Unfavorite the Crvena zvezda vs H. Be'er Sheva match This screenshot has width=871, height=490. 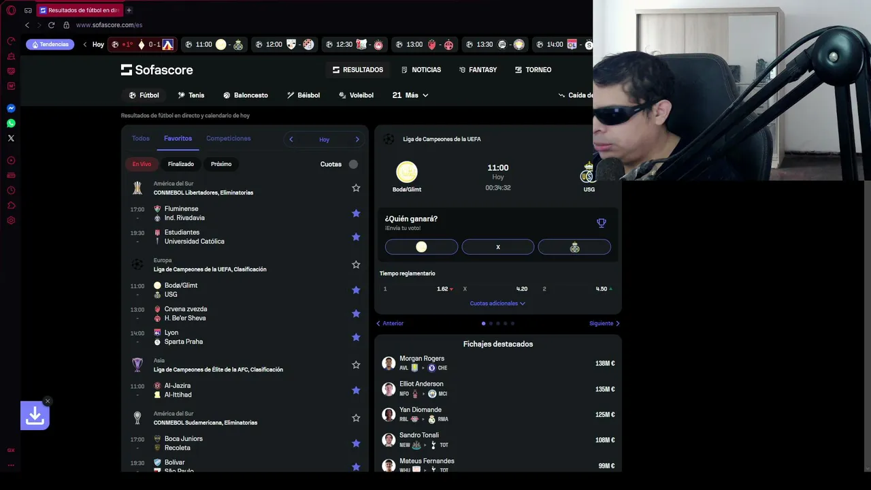pos(356,314)
